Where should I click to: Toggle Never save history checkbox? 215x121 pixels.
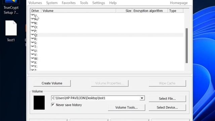pos(53,105)
